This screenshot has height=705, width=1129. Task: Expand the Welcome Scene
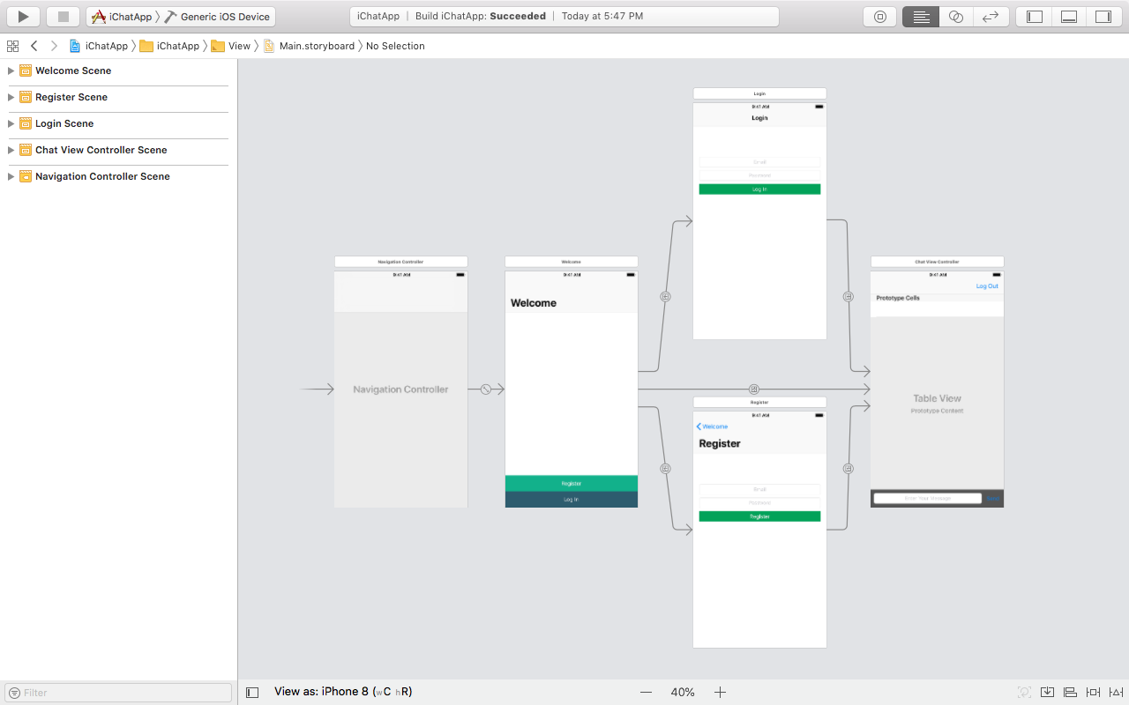pyautogui.click(x=10, y=70)
